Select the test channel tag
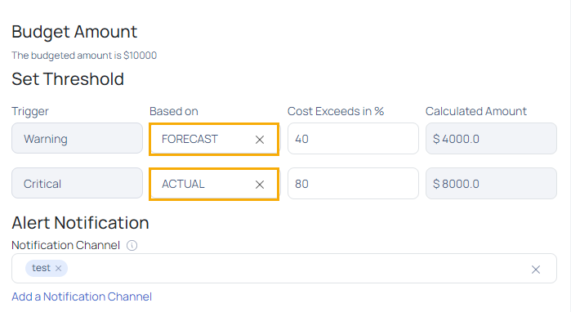The image size is (571, 312). pyautogui.click(x=41, y=268)
